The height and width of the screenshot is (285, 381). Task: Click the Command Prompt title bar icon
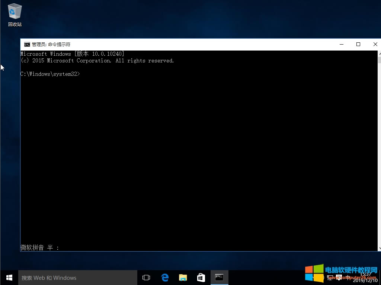[x=27, y=44]
